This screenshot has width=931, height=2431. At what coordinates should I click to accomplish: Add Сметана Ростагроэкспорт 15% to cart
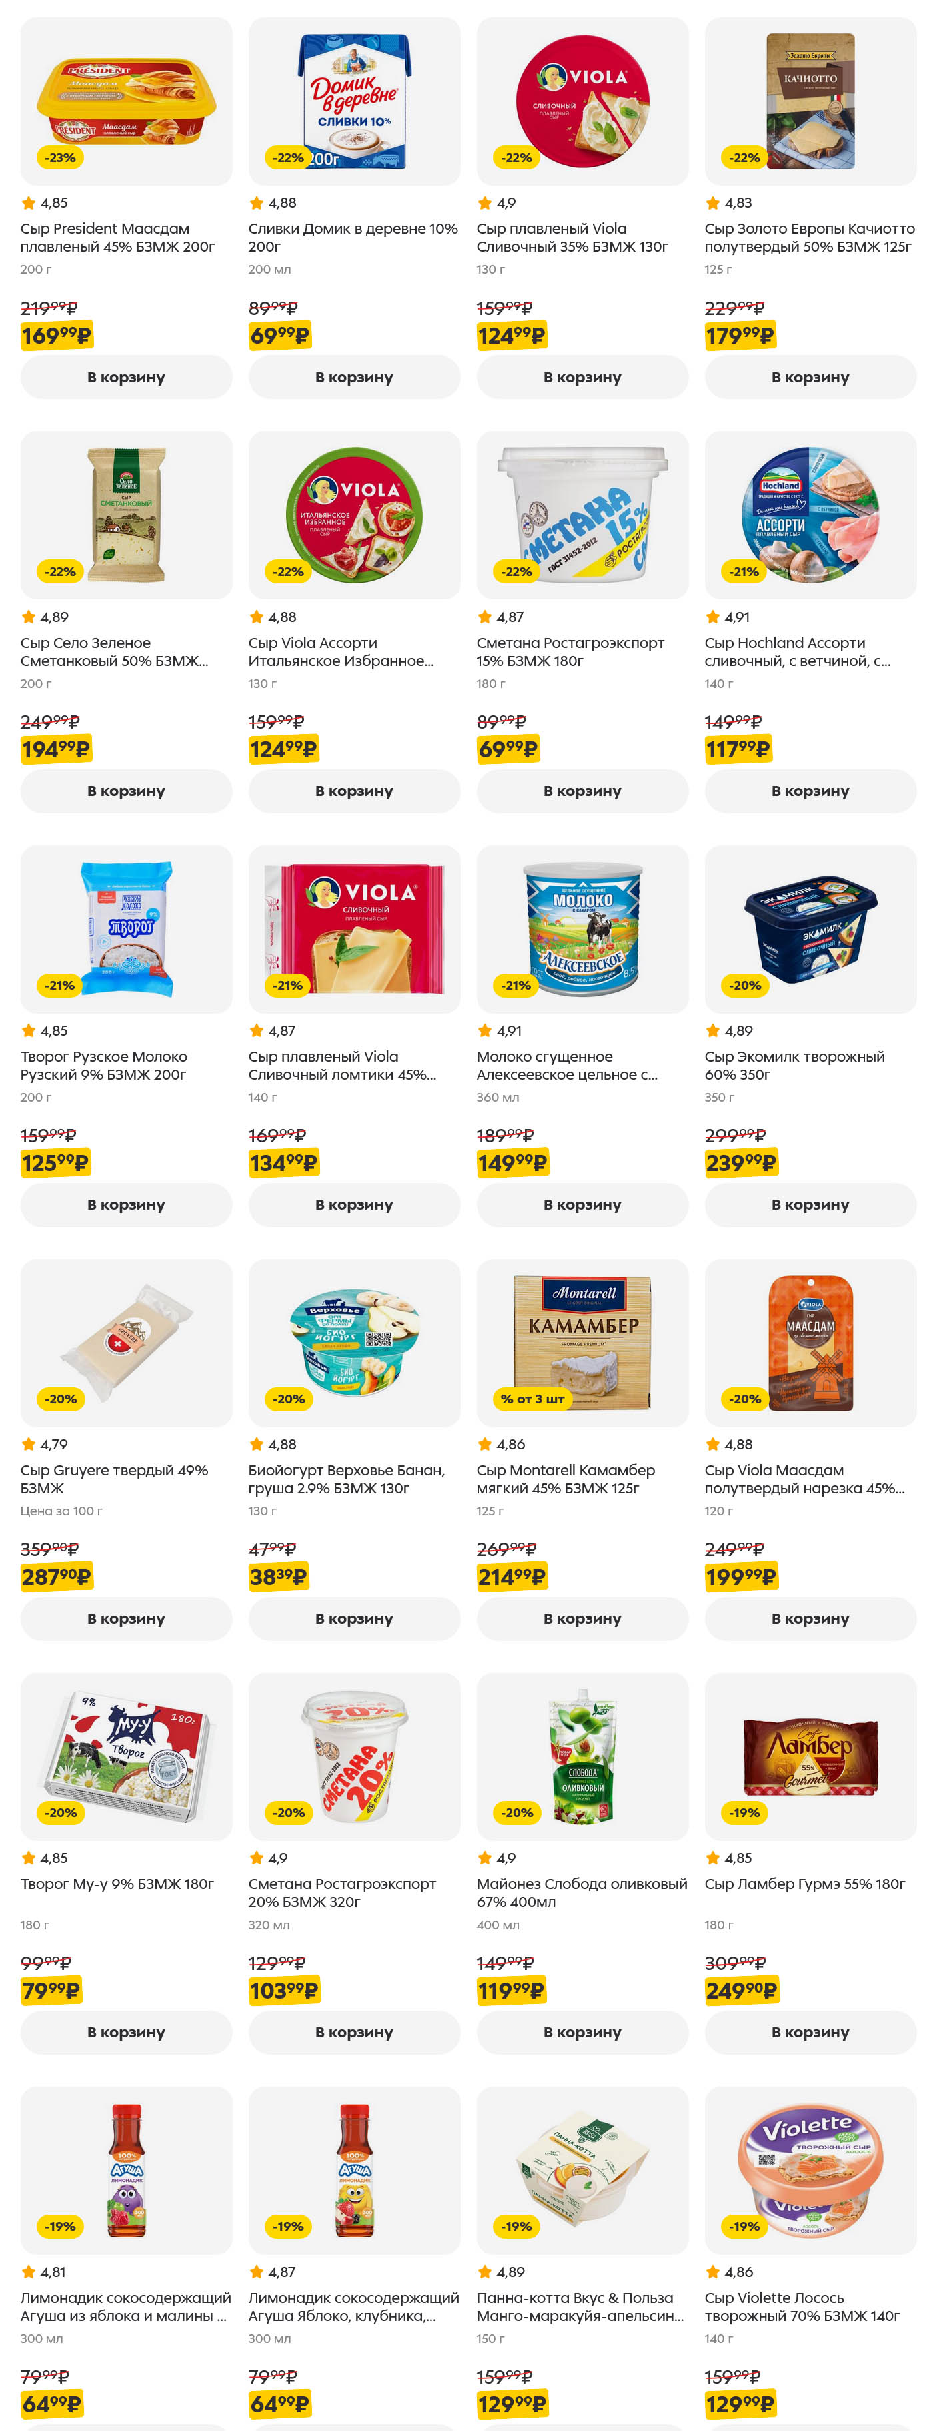(582, 791)
